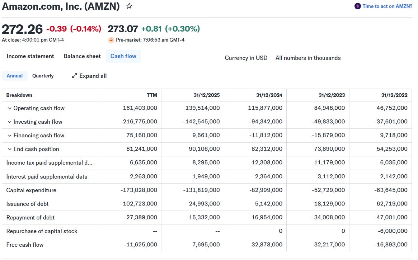Click 'Repurchase of capital stock' row label
418x260 pixels.
[x=42, y=231]
